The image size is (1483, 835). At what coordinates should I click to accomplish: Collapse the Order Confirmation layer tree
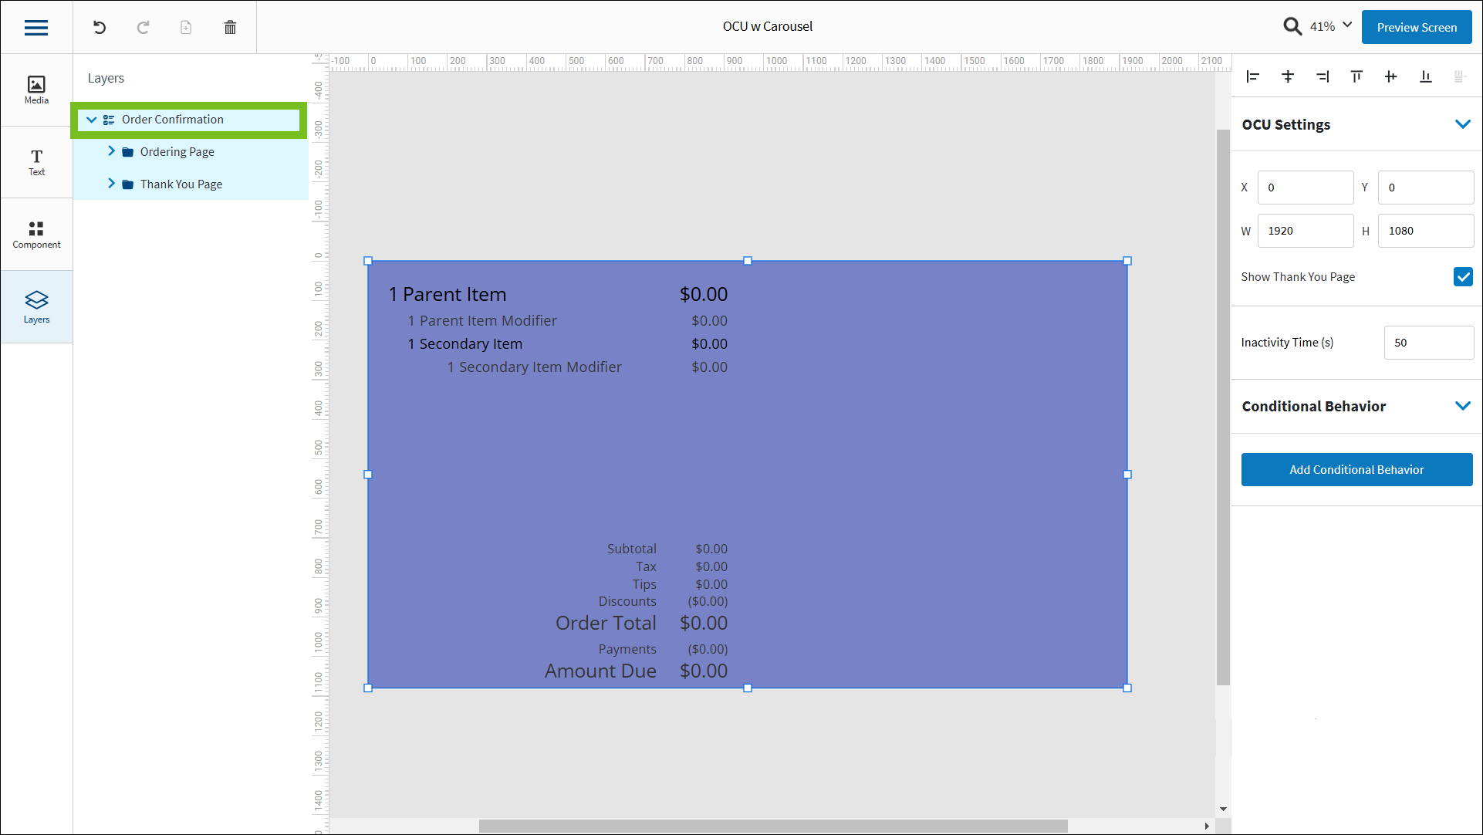tap(92, 120)
